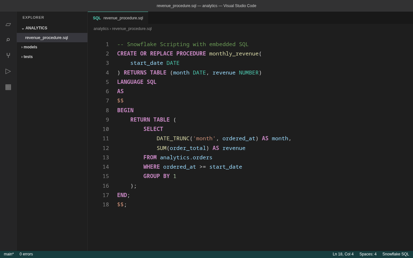Image resolution: width=413 pixels, height=258 pixels.
Task: Click the AS keyword on line 6
Action: 120,91
